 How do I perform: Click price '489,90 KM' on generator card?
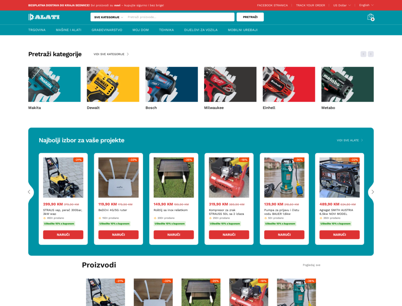click(x=329, y=204)
